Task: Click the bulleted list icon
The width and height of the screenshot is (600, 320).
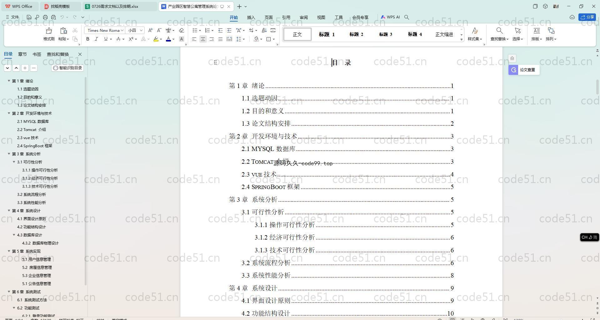Action: [195, 30]
